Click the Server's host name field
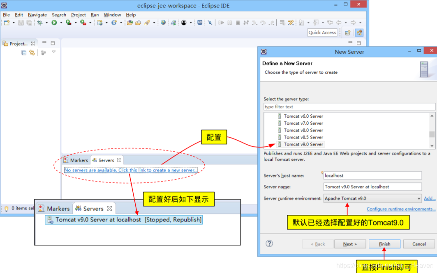Screen dimensions: 437x273 point(372,175)
